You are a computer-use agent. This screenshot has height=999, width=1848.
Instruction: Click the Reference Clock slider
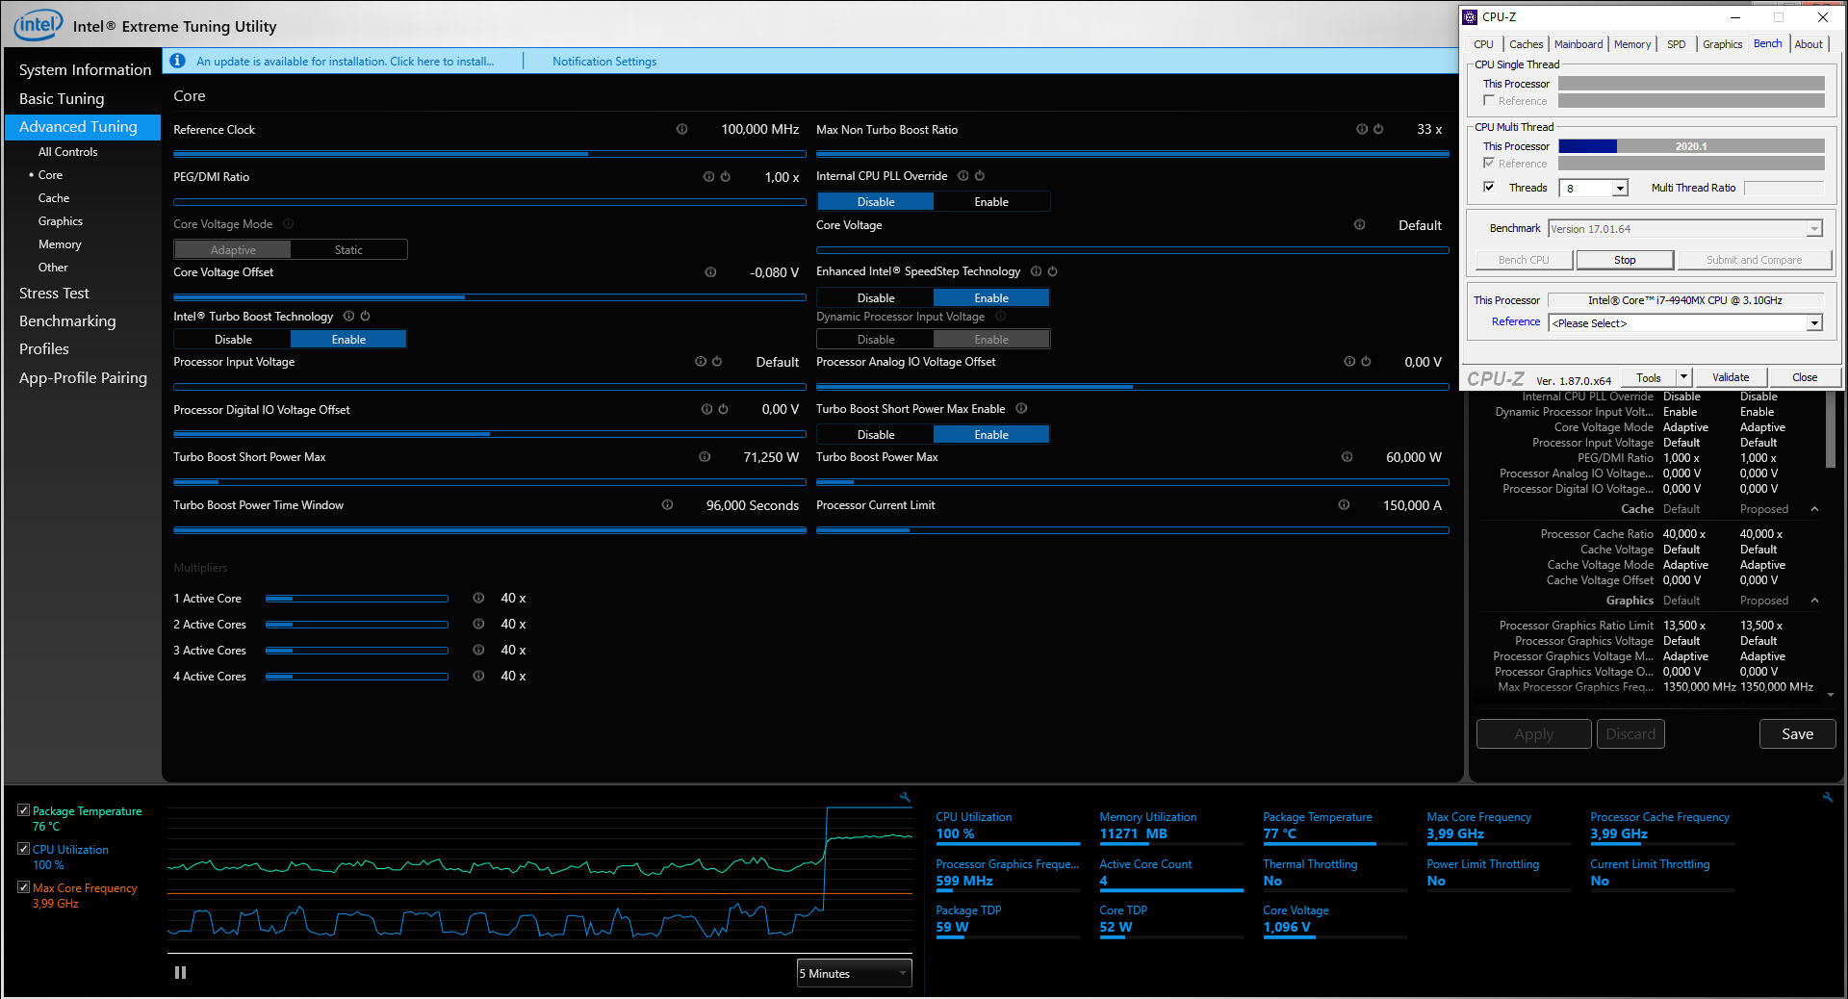489,154
